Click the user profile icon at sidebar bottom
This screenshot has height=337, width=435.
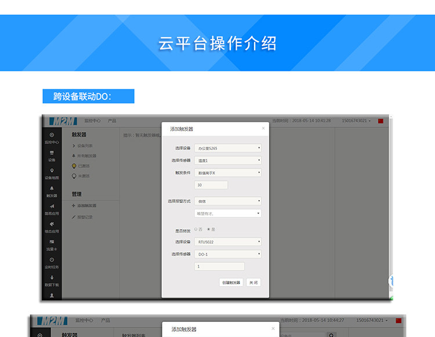click(52, 295)
